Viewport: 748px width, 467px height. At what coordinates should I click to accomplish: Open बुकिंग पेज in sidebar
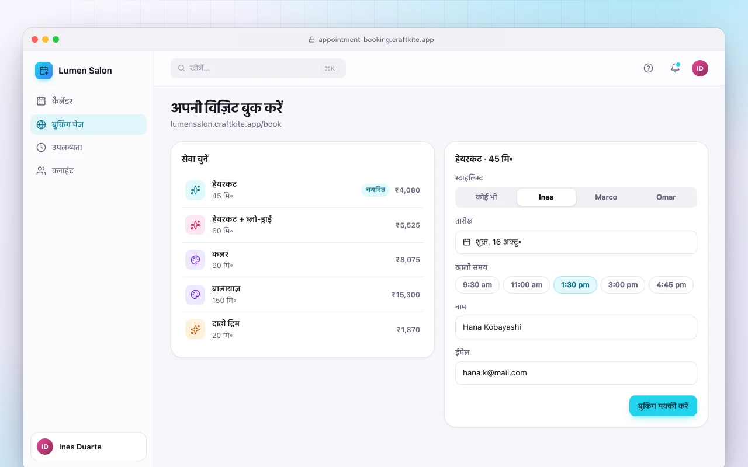point(88,124)
